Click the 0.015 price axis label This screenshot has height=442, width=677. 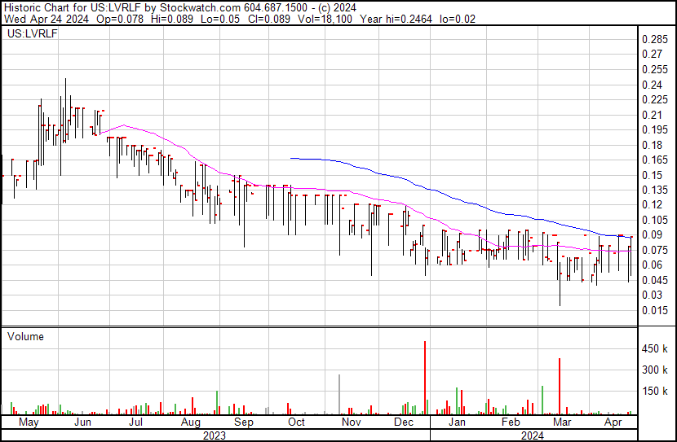pyautogui.click(x=655, y=310)
